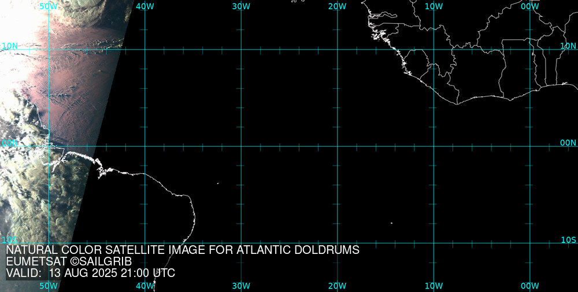The image size is (578, 292).
Task: Click the '00W' longitude label along the bottom edge
Action: tap(530, 286)
